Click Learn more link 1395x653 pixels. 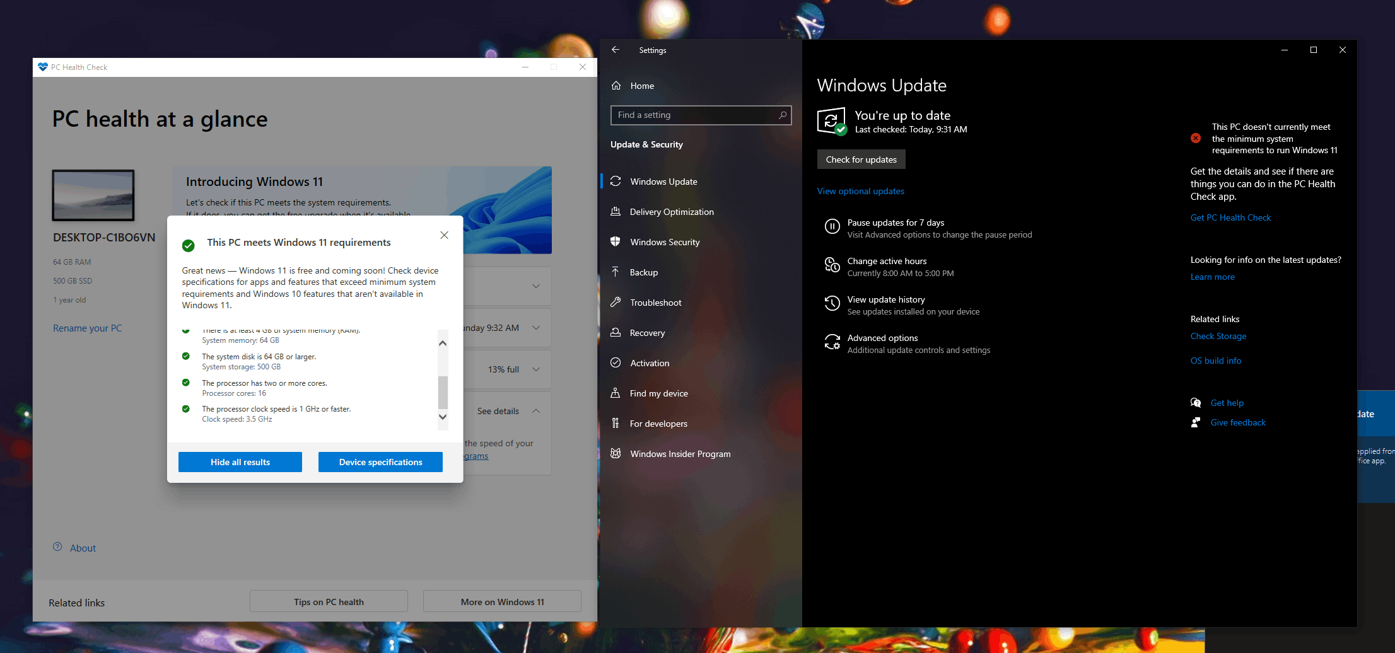[x=1213, y=277]
